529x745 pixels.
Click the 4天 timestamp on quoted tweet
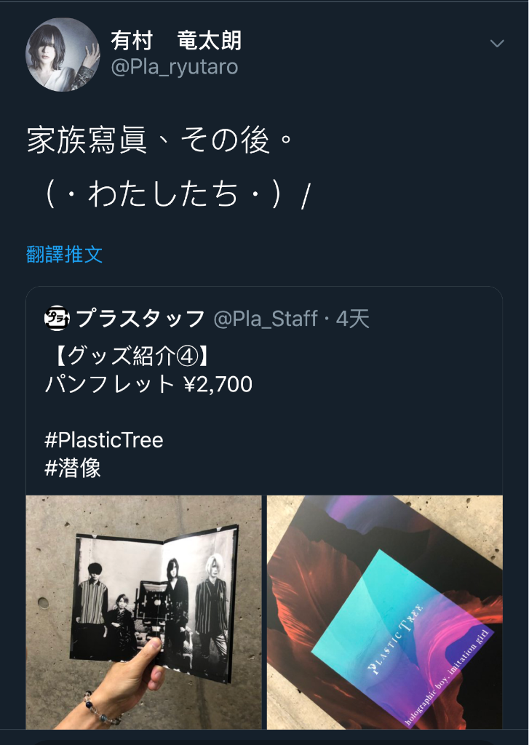(x=353, y=319)
